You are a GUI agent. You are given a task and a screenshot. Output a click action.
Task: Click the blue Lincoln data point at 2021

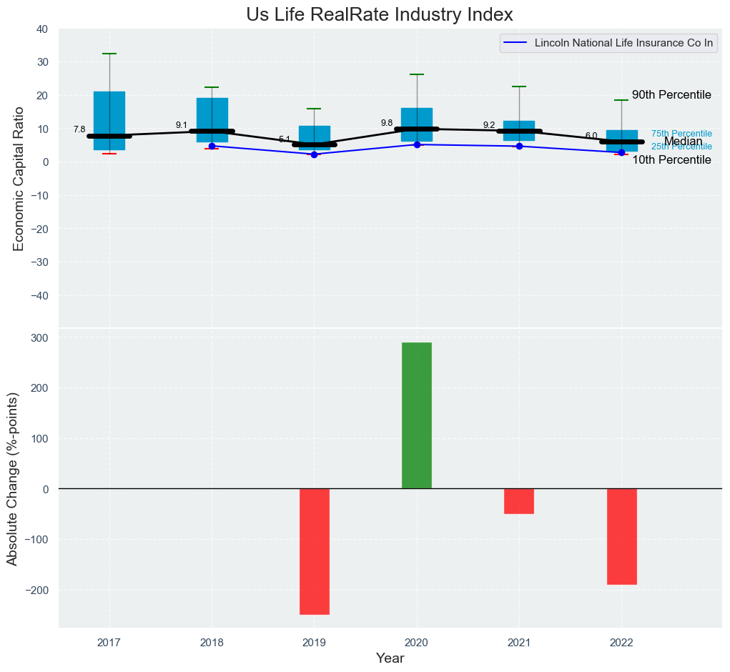(x=519, y=146)
